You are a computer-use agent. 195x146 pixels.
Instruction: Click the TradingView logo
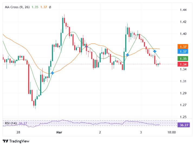click(16, 141)
